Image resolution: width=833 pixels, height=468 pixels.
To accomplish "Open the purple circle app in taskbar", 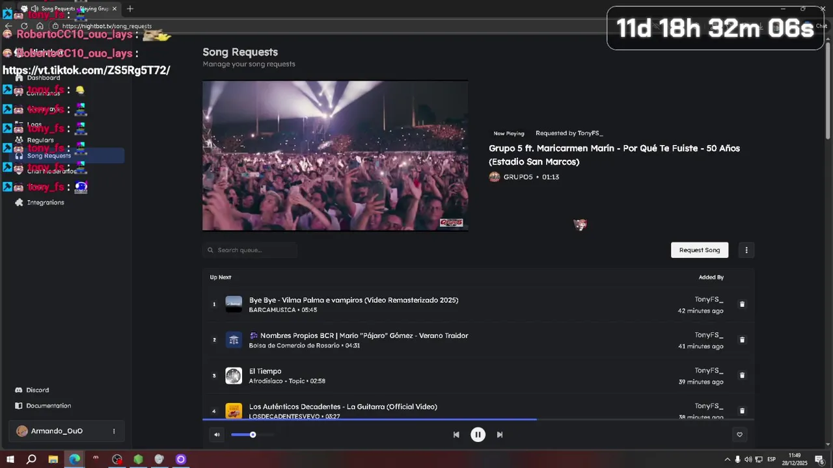I will click(181, 460).
